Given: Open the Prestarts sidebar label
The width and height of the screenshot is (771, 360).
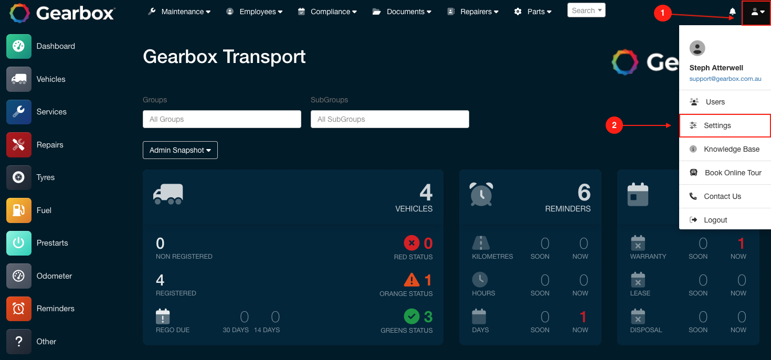Looking at the screenshot, I should point(52,243).
